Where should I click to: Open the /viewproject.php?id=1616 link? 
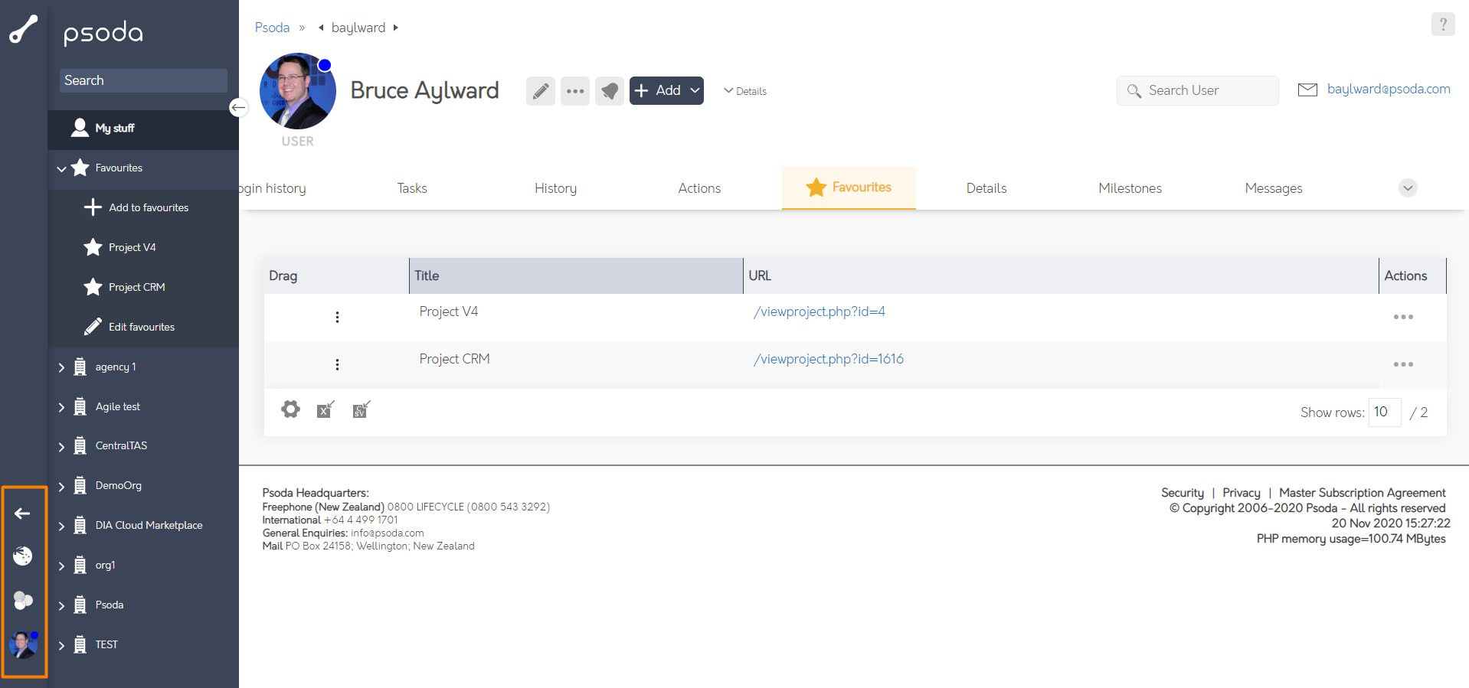point(828,359)
